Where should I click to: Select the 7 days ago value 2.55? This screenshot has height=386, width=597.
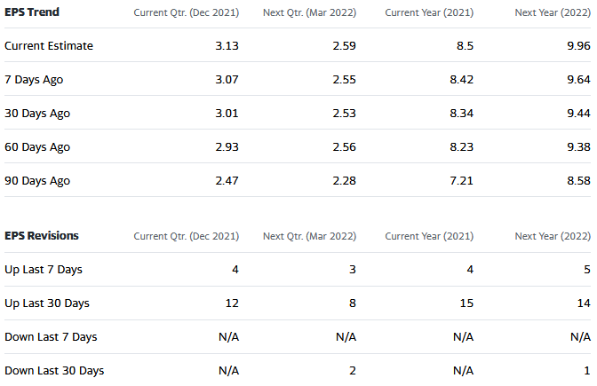click(344, 80)
